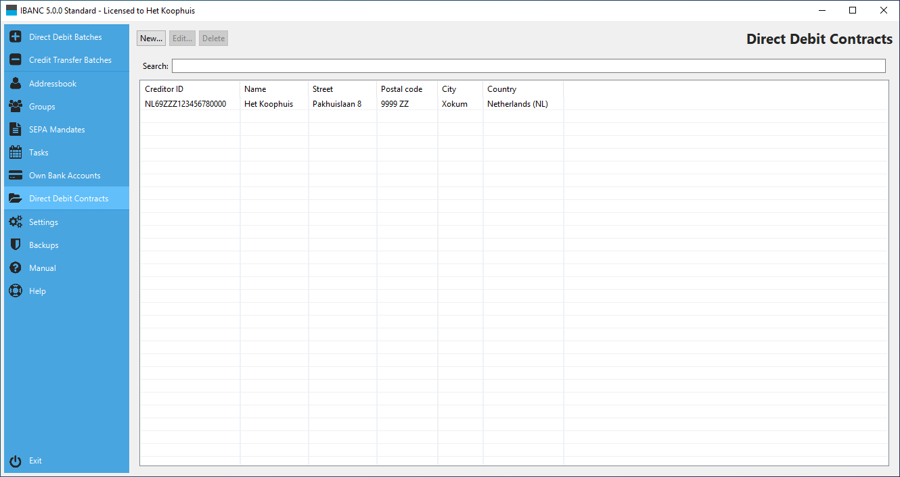Open the Manual label in sidebar
Image resolution: width=900 pixels, height=477 pixels.
[x=43, y=268]
